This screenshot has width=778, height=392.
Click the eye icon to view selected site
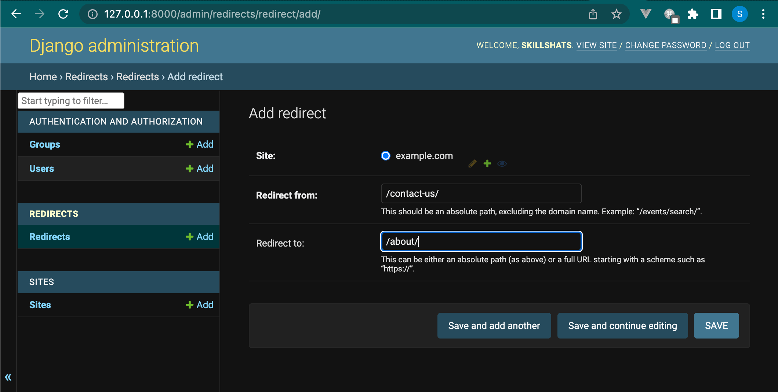click(x=502, y=164)
